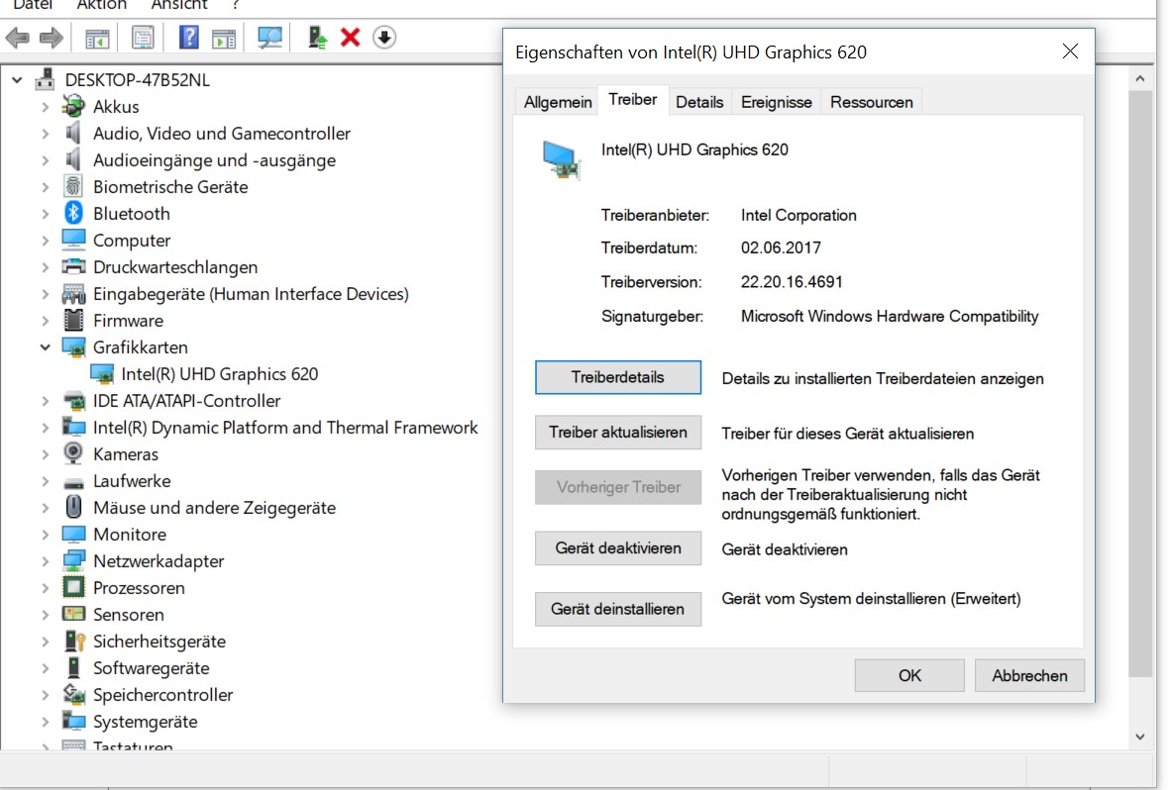Select the Netzwerkadapter icon

pyautogui.click(x=73, y=560)
